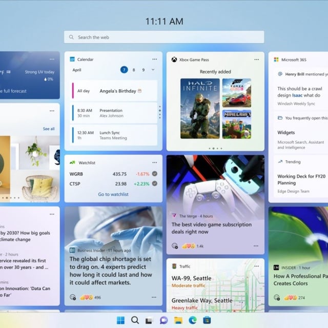Open Forza Horizon game cover
Image resolution: width=328 pixels, height=328 pixels.
[237, 93]
